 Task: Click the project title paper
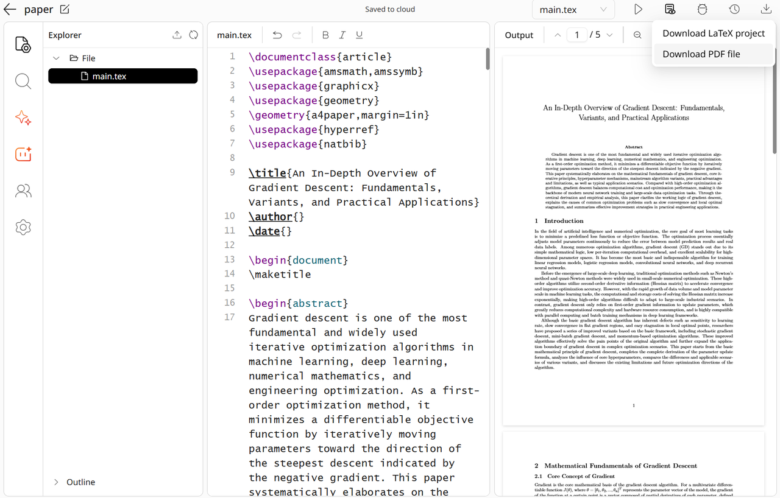coord(38,10)
